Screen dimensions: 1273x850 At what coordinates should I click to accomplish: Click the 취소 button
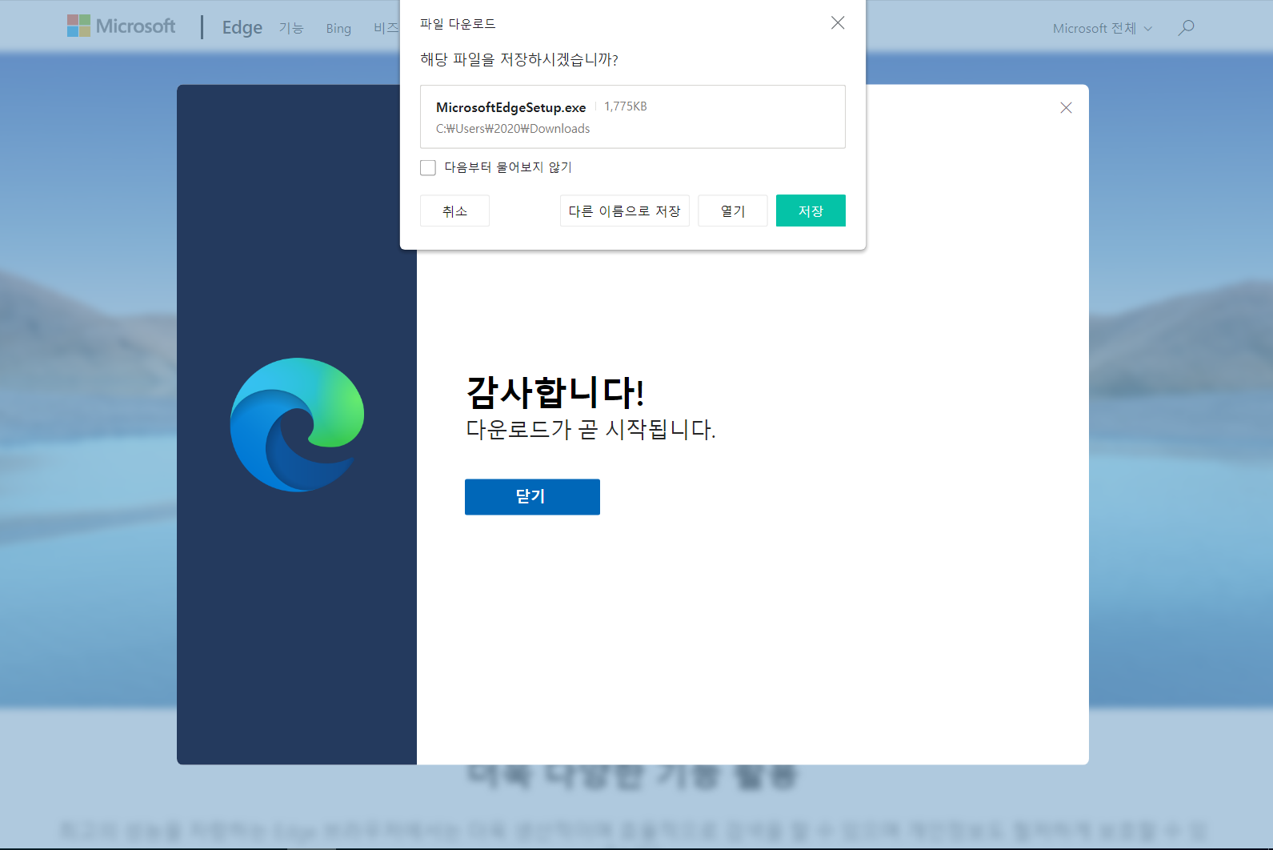[x=454, y=210]
